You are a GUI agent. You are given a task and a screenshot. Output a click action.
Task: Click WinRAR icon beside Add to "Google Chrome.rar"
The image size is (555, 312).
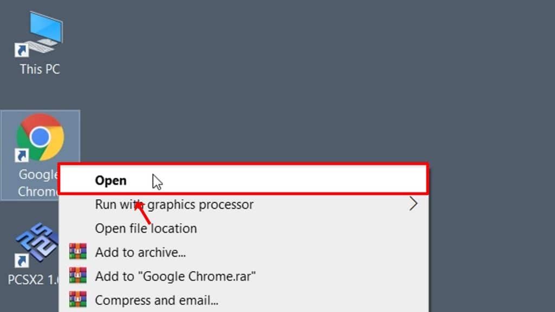[78, 276]
